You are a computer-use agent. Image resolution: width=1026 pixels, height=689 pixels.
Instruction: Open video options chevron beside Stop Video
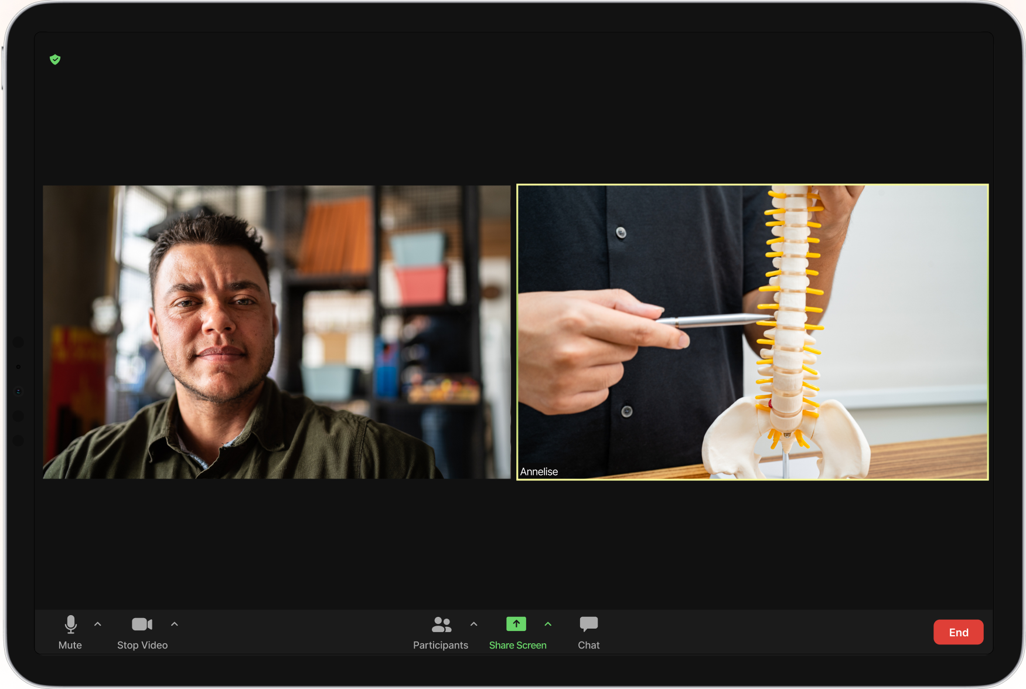tap(175, 624)
